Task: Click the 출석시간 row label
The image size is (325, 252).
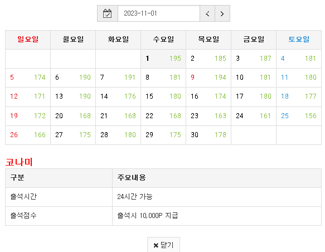Action: (x=23, y=196)
